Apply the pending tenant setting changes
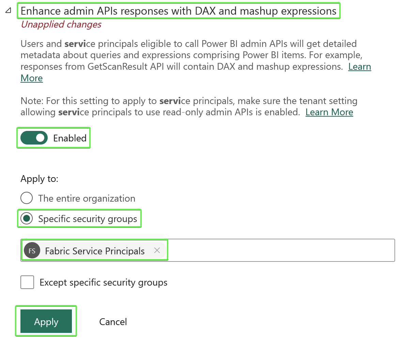404x339 pixels. 46,321
